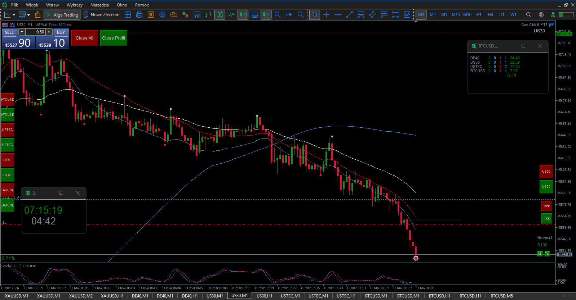The image size is (576, 300).
Task: Switch chart to line chart mode
Action: pyautogui.click(x=231, y=15)
